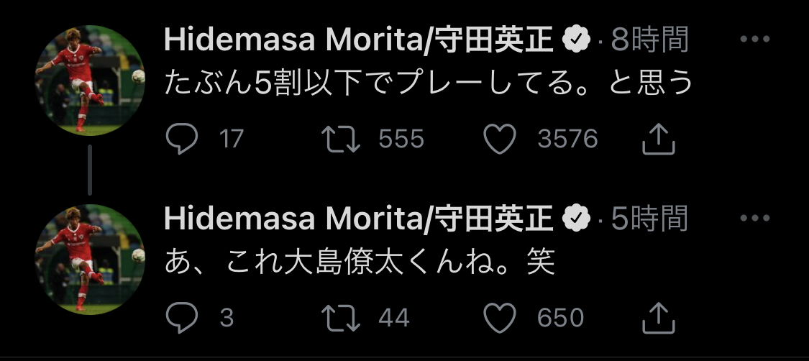This screenshot has height=361, width=809.
Task: Open the tweet text mentioning 大島僚太くん
Action: pyautogui.click(x=360, y=263)
